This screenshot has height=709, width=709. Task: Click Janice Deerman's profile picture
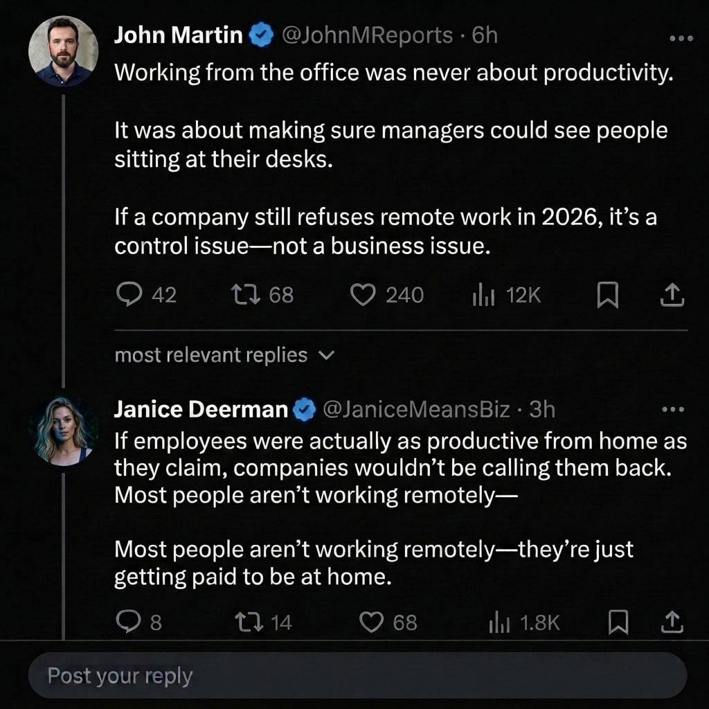click(x=63, y=431)
